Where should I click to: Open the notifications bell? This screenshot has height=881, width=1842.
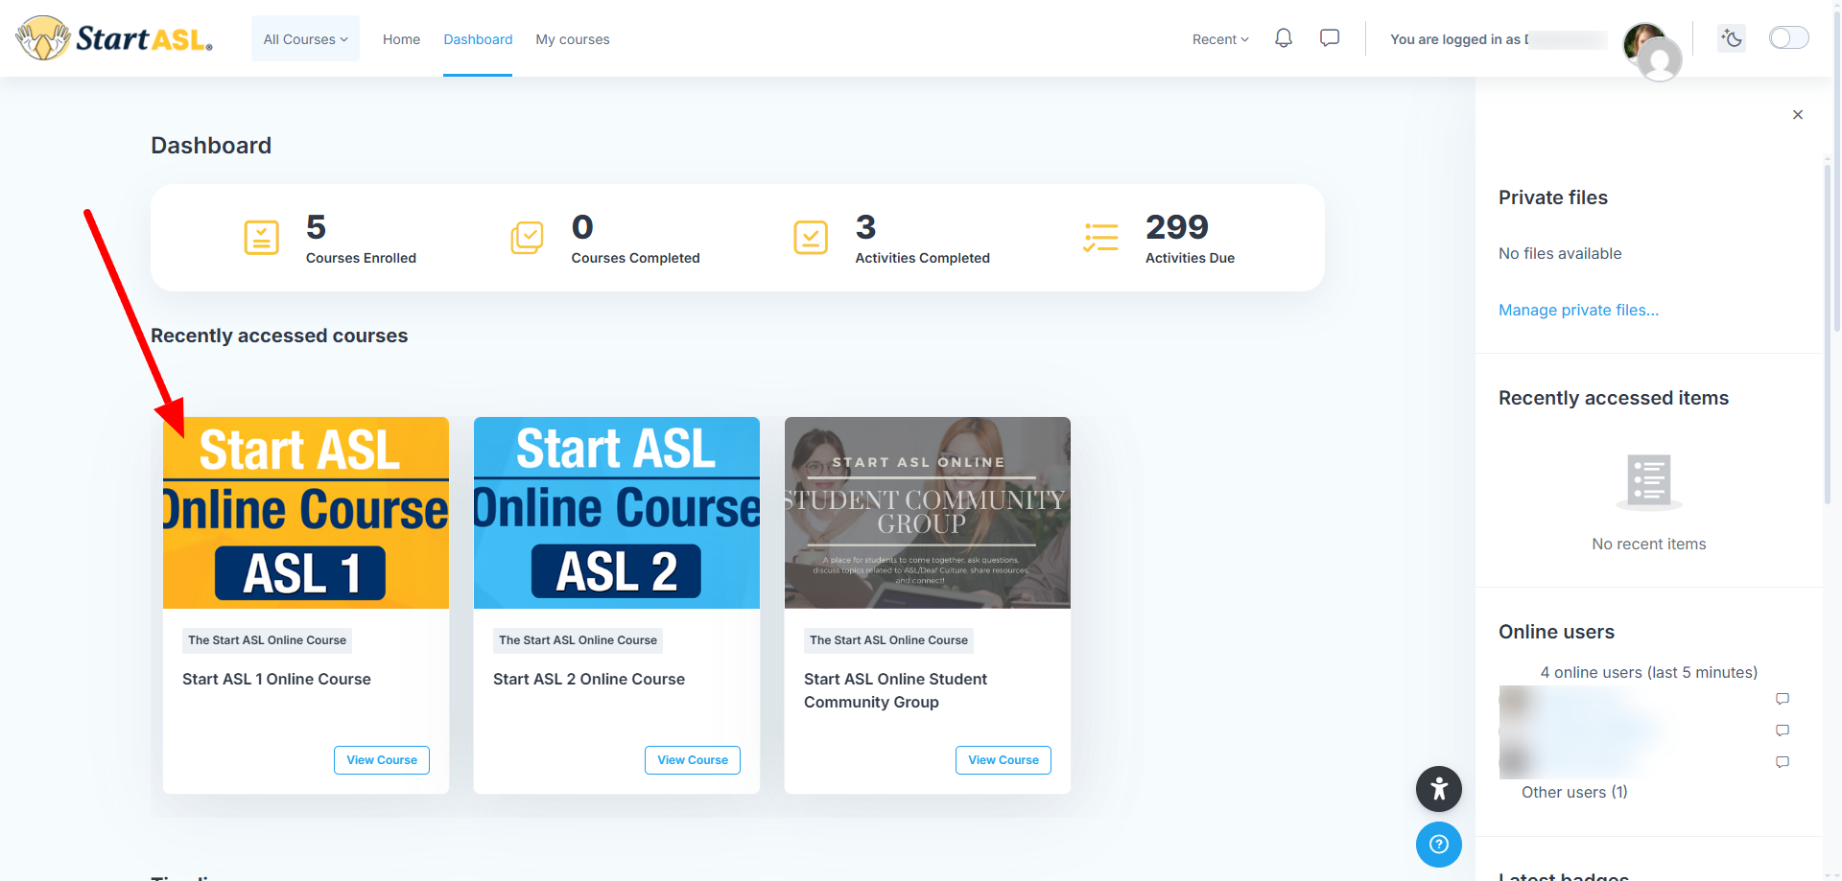click(x=1284, y=38)
